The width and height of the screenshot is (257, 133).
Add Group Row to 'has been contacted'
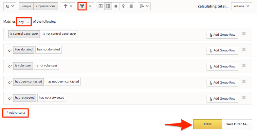[x=222, y=82]
